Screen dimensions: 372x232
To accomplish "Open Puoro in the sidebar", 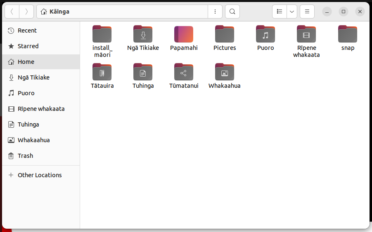I will click(x=41, y=93).
